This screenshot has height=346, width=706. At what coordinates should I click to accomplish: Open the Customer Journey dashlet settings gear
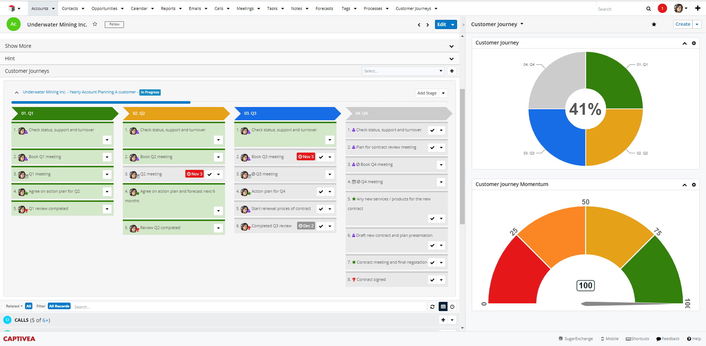694,43
